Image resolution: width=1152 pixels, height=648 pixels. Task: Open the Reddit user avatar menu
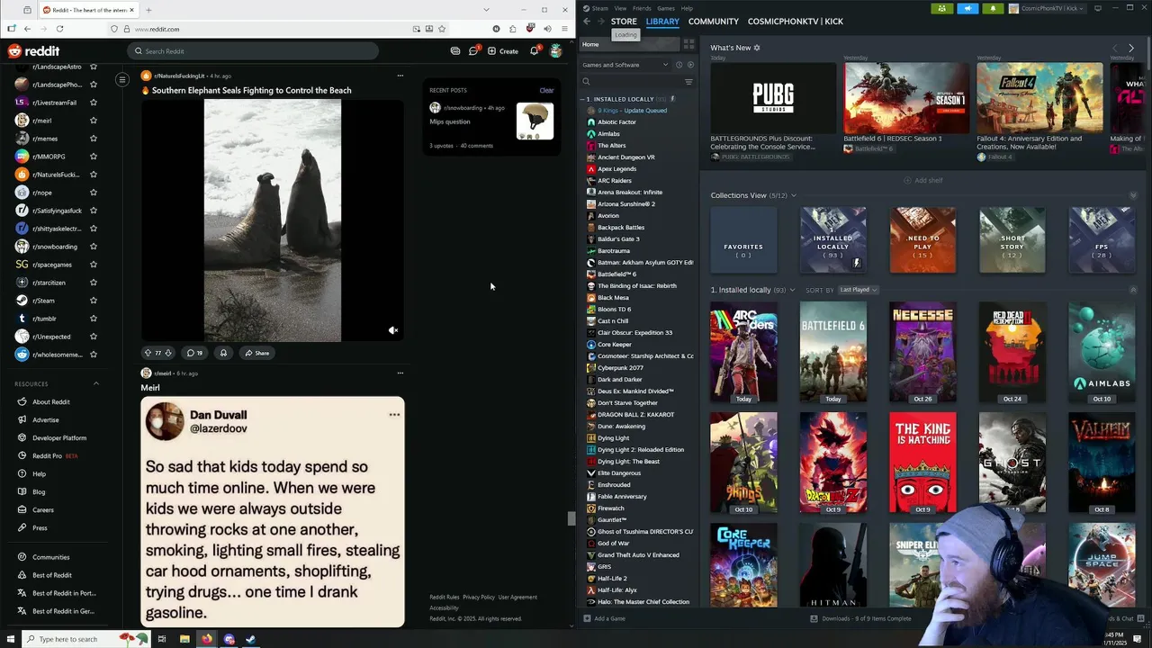[556, 51]
